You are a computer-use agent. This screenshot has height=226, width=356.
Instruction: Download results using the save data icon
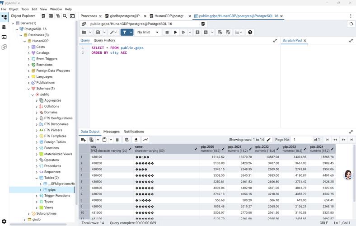pyautogui.click(x=136, y=140)
